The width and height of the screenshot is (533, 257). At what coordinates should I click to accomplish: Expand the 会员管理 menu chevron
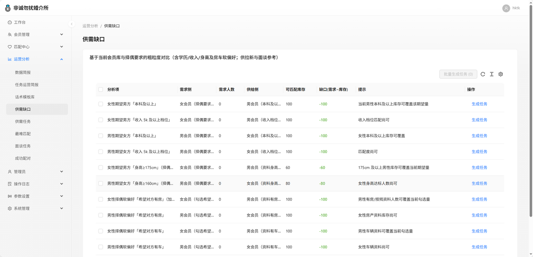point(62,35)
